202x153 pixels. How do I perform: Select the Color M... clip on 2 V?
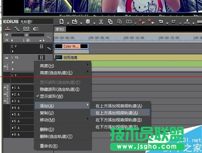[x=72, y=46]
